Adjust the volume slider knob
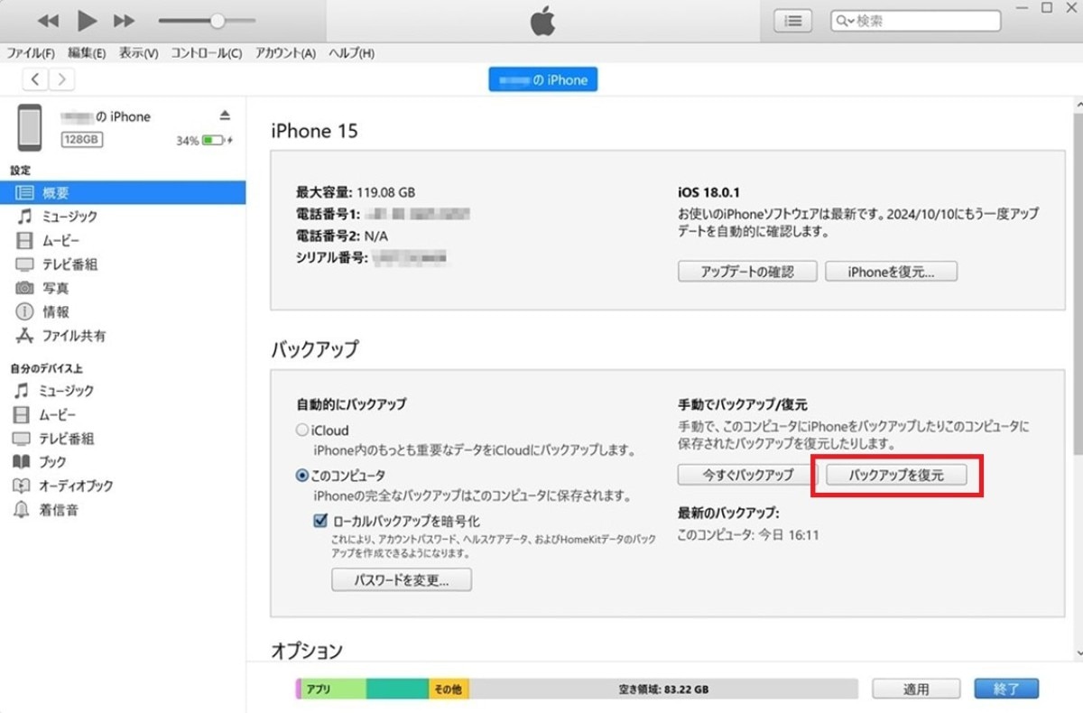The width and height of the screenshot is (1083, 713). coord(218,20)
